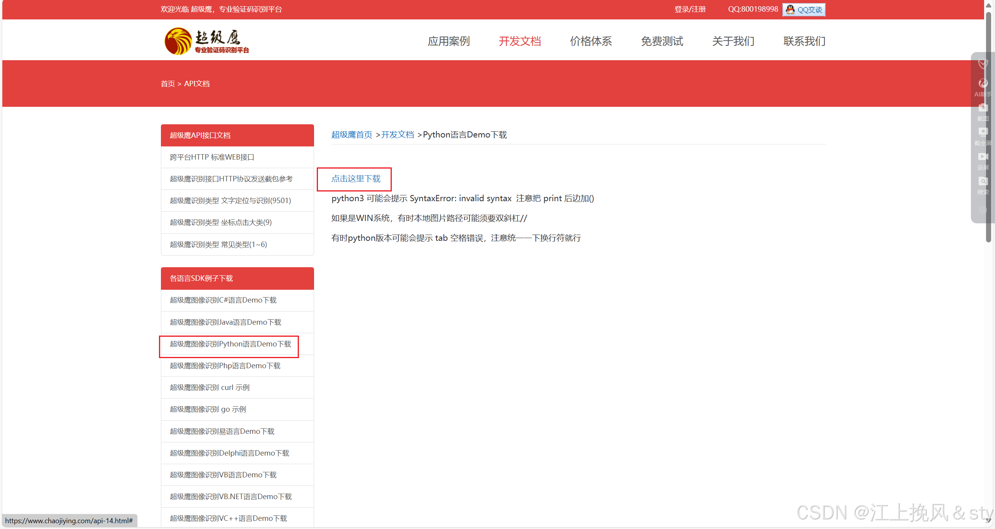Open VB语言Demo下载 link
Image resolution: width=995 pixels, height=529 pixels.
pos(237,475)
